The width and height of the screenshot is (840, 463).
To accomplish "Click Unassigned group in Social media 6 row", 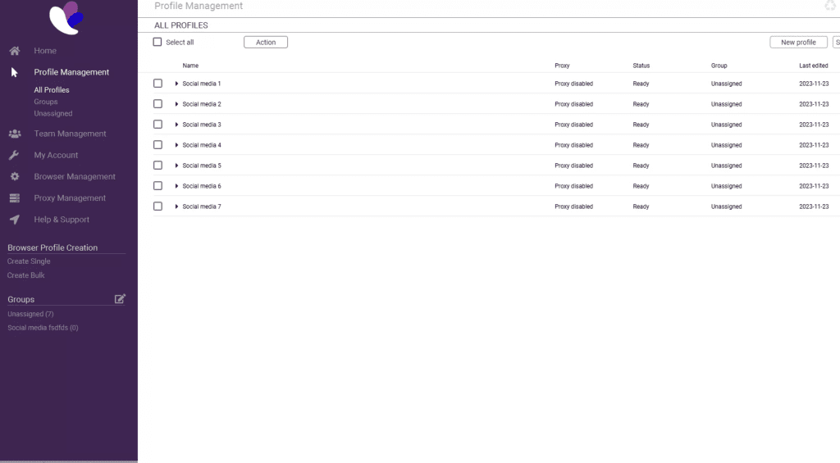I will pos(727,186).
